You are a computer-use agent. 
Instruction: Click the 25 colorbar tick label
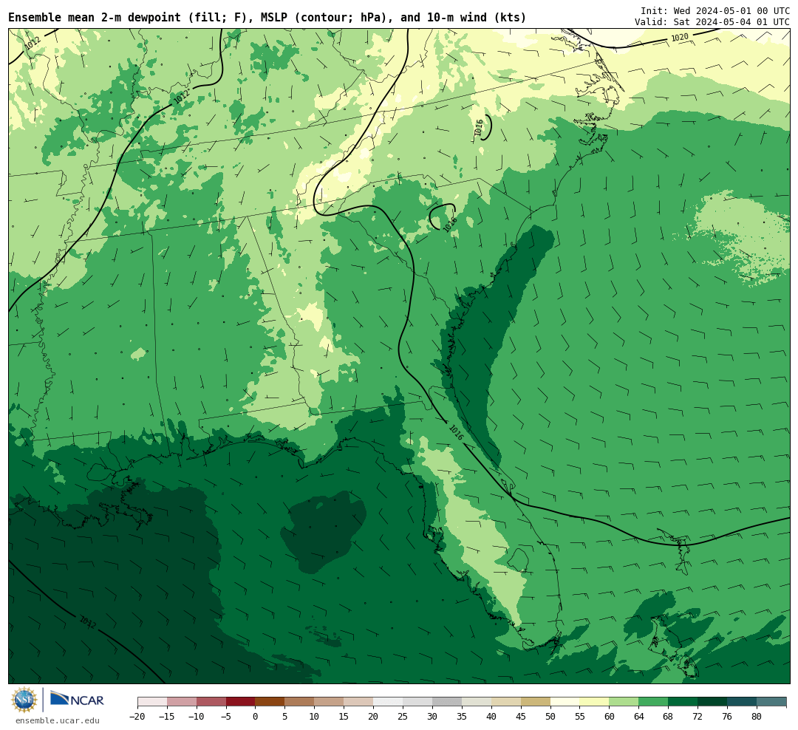click(x=403, y=717)
